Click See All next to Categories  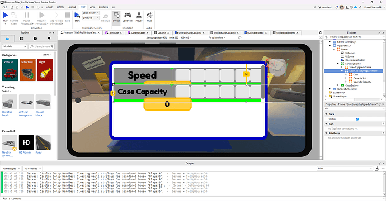[x=46, y=55]
